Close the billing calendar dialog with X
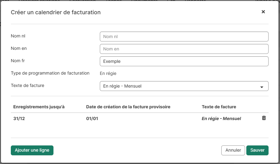The image size is (280, 164). point(263,12)
